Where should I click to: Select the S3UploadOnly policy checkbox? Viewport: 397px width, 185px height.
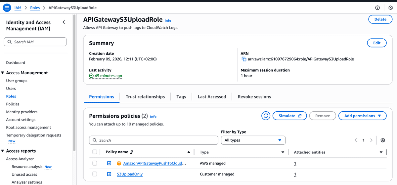[x=95, y=174]
